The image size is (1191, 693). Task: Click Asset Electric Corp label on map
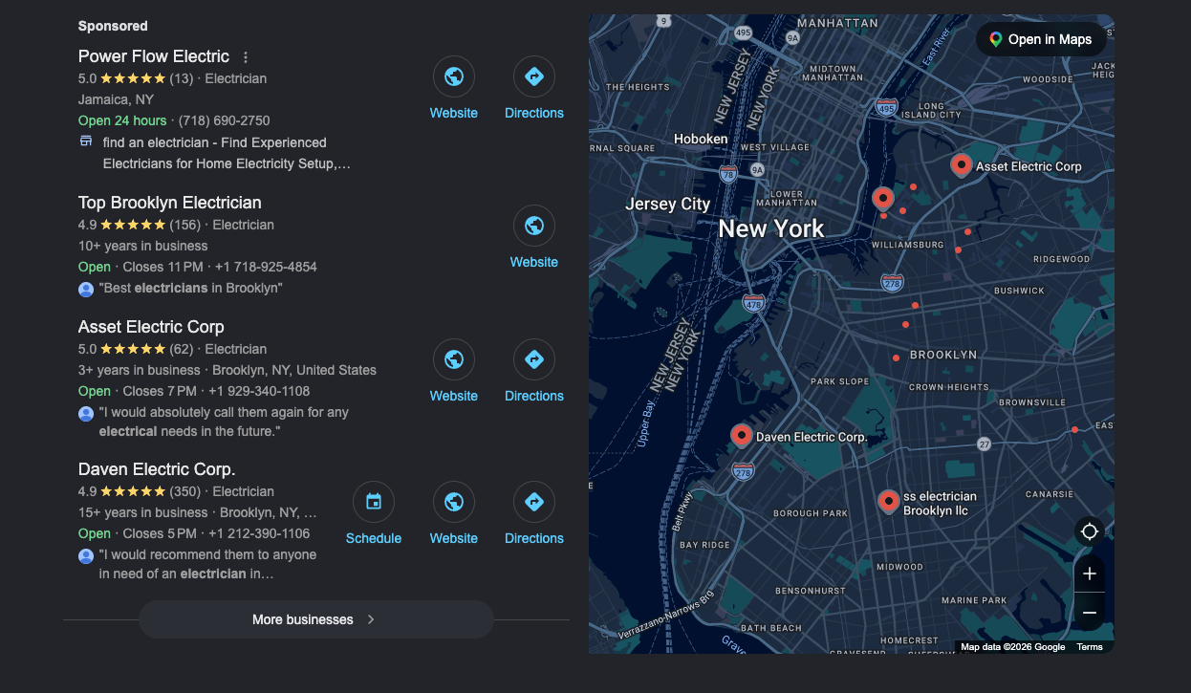(x=1029, y=166)
